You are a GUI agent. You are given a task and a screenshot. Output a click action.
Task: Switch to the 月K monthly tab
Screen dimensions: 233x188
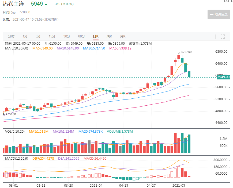click(123, 36)
